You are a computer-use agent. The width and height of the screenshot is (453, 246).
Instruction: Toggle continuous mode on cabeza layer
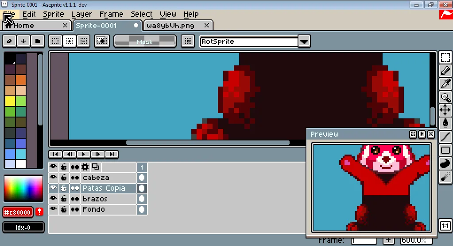click(x=74, y=178)
